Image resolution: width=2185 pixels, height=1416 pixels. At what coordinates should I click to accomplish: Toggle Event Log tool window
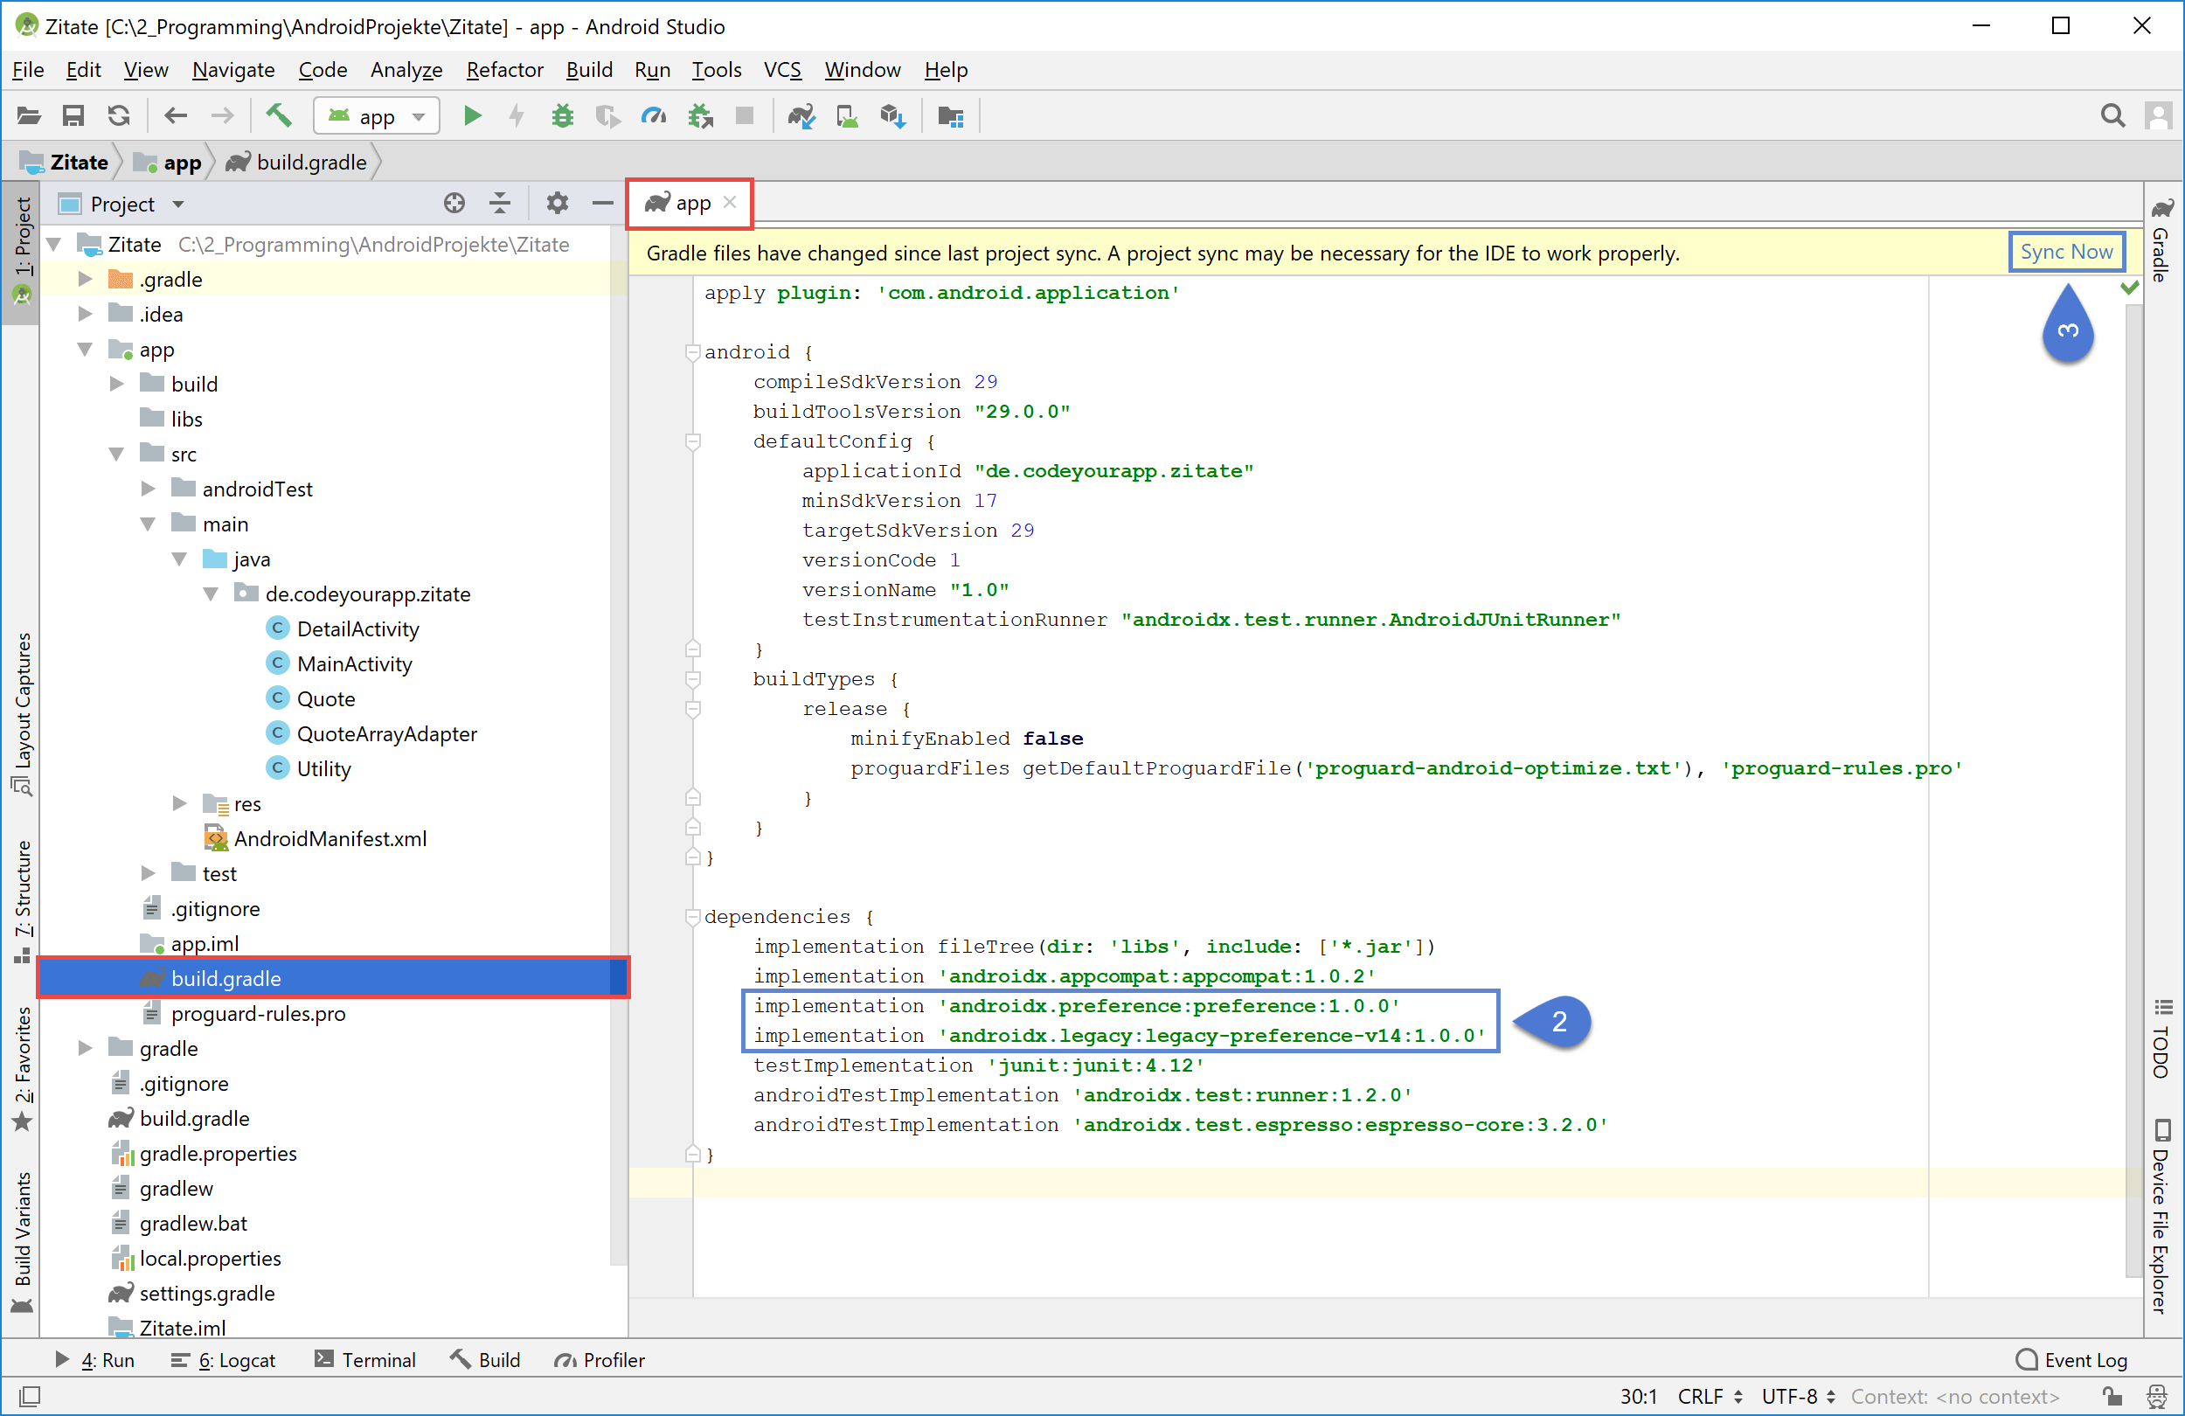(2071, 1360)
